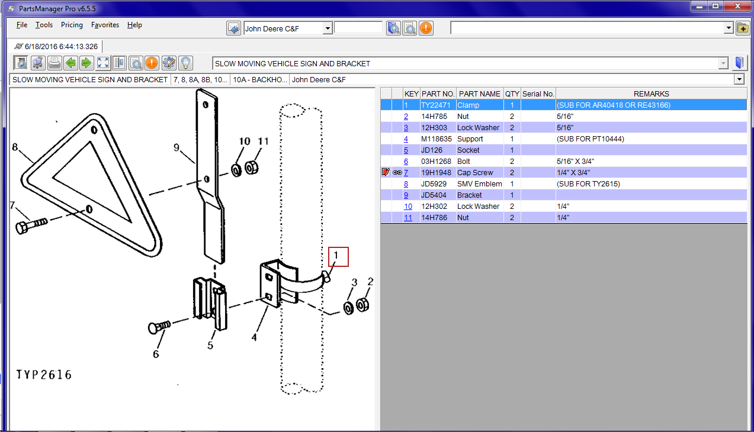
Task: Click the red flag note icon on Cap Screw row
Action: 386,172
